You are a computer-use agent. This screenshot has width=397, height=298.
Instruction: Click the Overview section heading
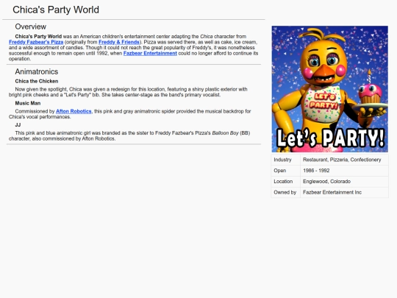click(x=30, y=26)
